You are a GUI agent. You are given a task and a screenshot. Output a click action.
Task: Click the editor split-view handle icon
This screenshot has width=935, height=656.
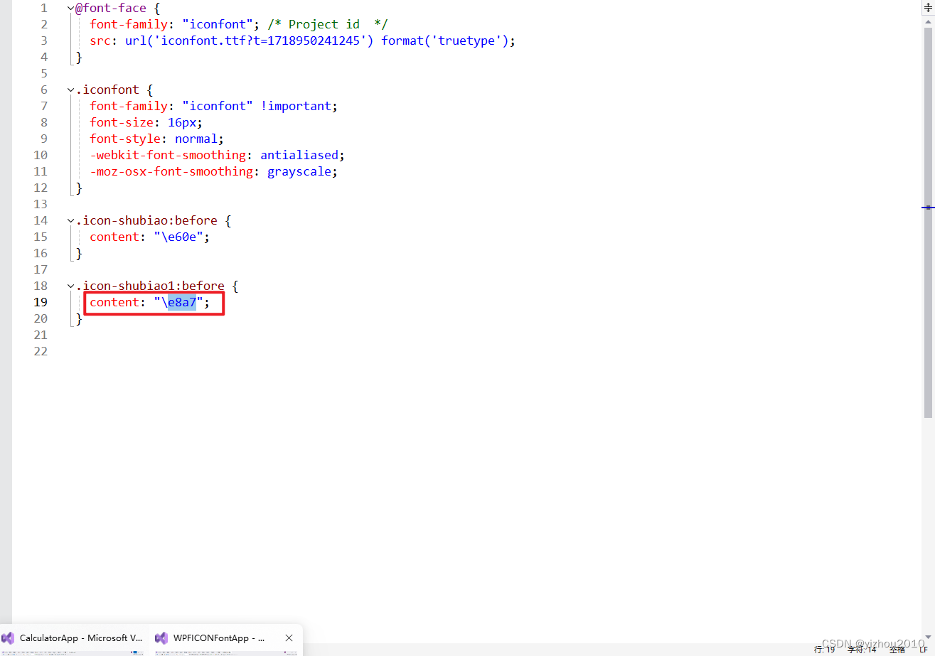[x=927, y=6]
